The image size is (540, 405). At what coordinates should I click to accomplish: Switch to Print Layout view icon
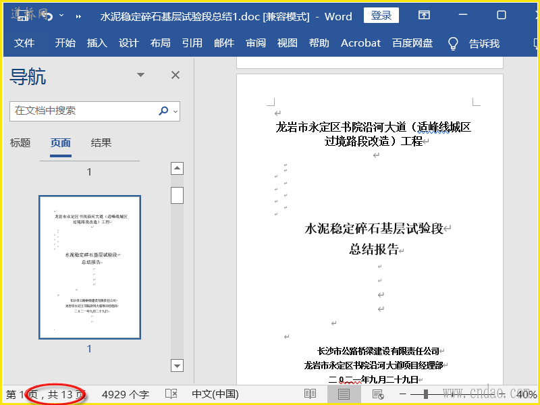(x=344, y=394)
